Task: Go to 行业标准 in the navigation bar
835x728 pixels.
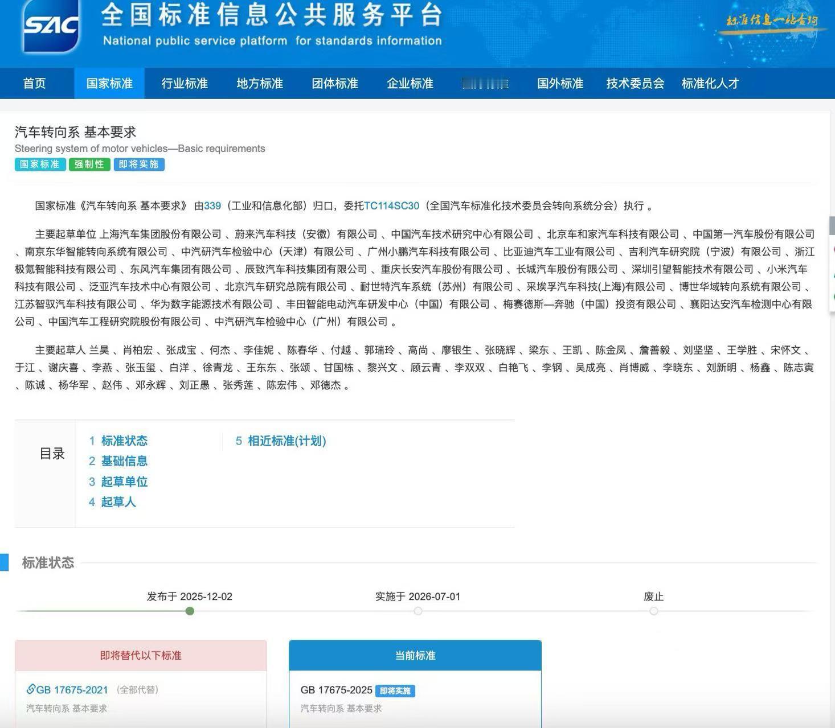Action: 185,84
